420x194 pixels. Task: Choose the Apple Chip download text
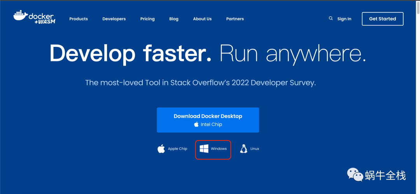(x=178, y=149)
